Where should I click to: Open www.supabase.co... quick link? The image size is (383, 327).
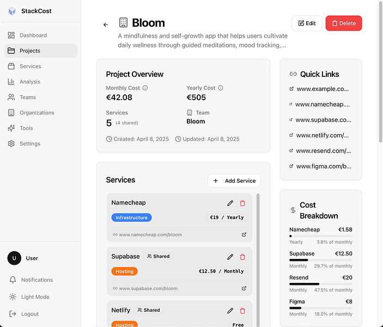click(x=320, y=120)
